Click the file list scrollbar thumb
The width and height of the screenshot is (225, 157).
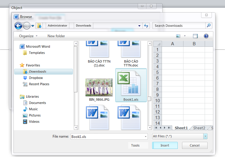149,99
